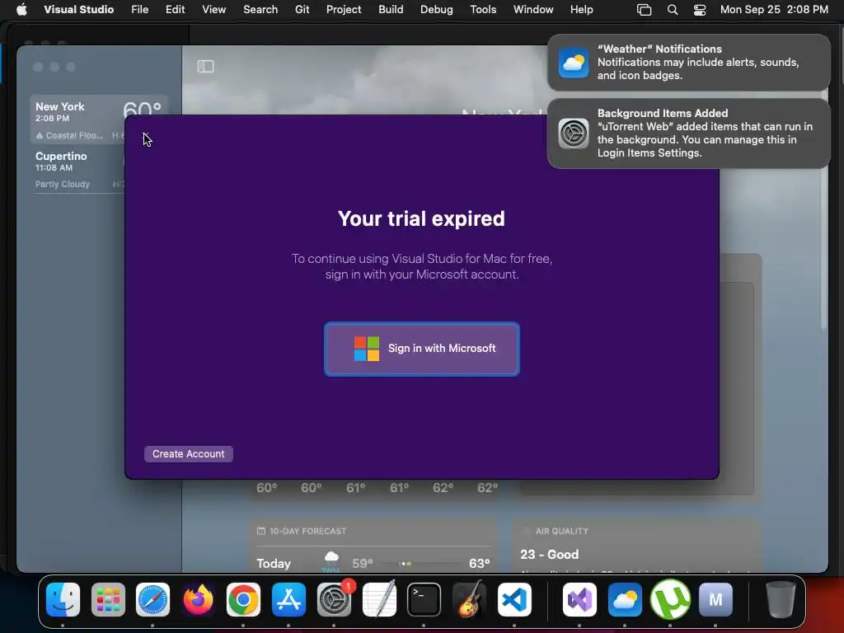Open the Build menu
This screenshot has width=844, height=633.
pos(391,9)
